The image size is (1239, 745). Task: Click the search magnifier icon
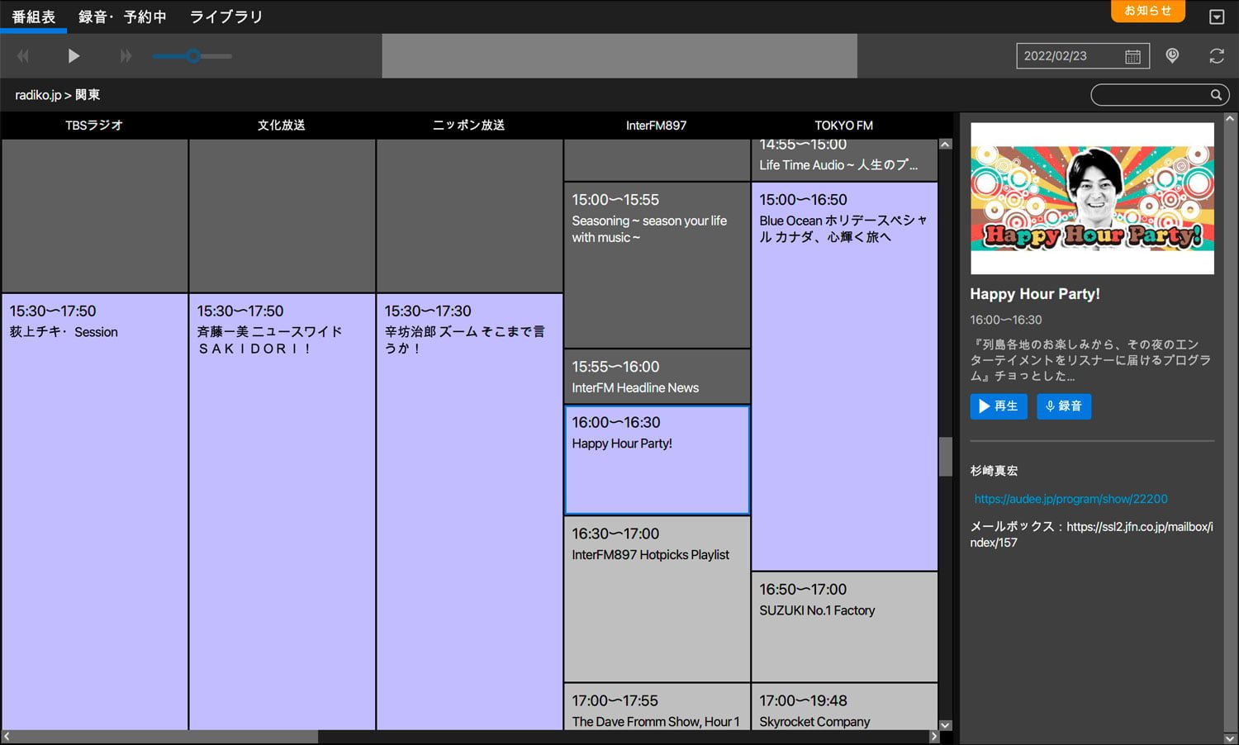(1216, 95)
